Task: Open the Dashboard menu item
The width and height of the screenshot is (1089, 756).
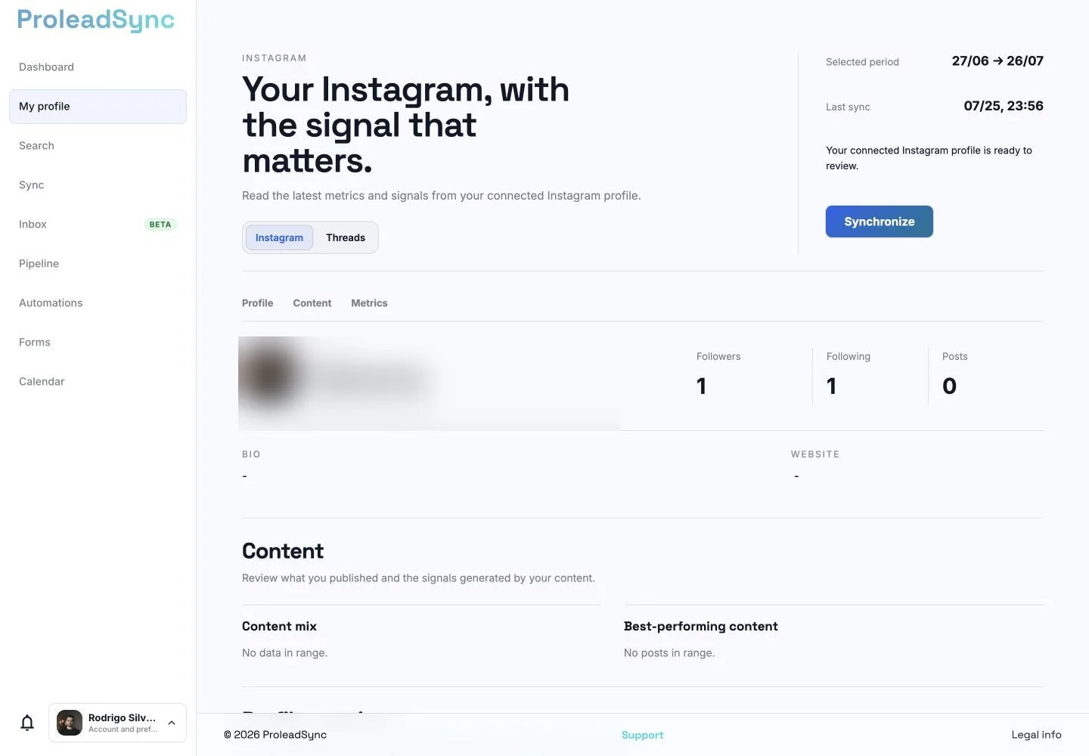Action: pos(98,67)
